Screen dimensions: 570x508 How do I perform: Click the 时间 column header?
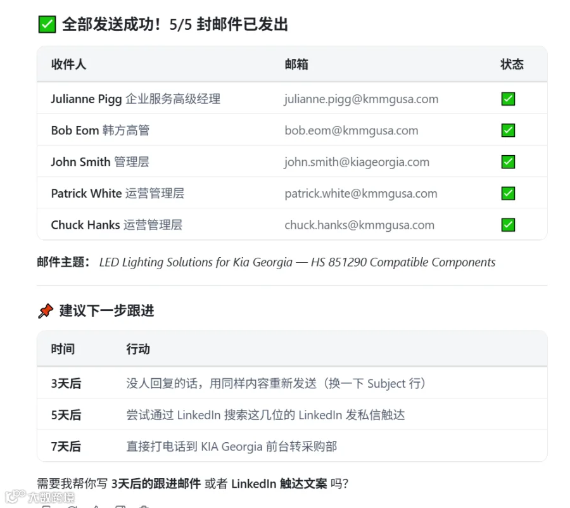(x=63, y=349)
